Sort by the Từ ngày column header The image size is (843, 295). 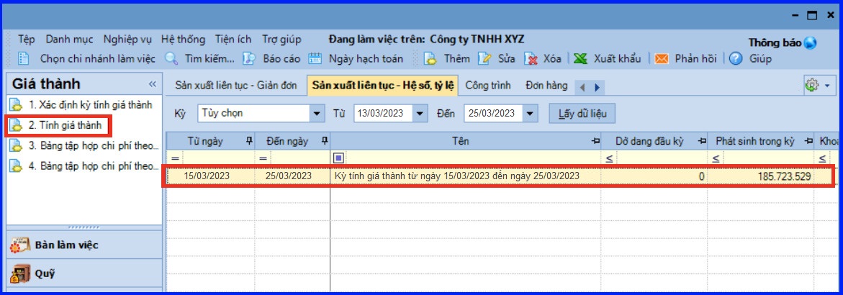[x=205, y=141]
